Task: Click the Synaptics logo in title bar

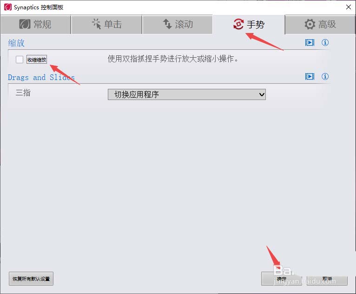Action: pos(8,7)
